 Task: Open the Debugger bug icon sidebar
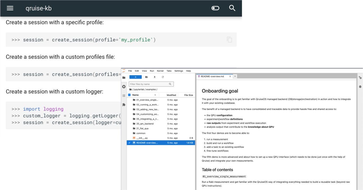(x=360, y=87)
